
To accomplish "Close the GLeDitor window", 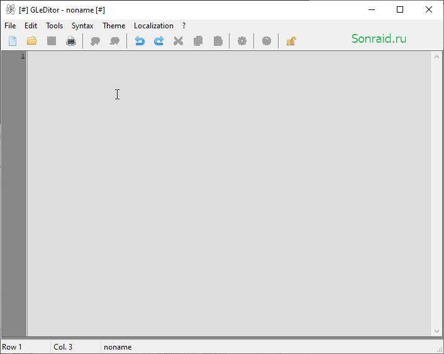I will [429, 9].
